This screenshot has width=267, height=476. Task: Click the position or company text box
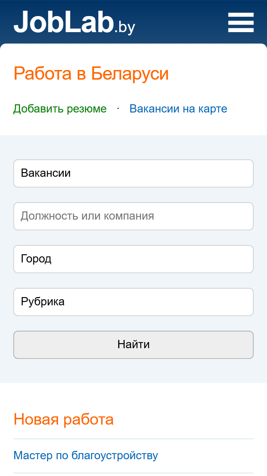(133, 216)
